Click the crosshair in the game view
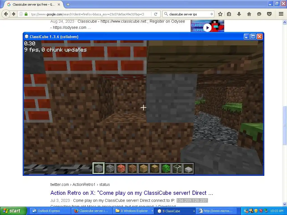 (143, 107)
